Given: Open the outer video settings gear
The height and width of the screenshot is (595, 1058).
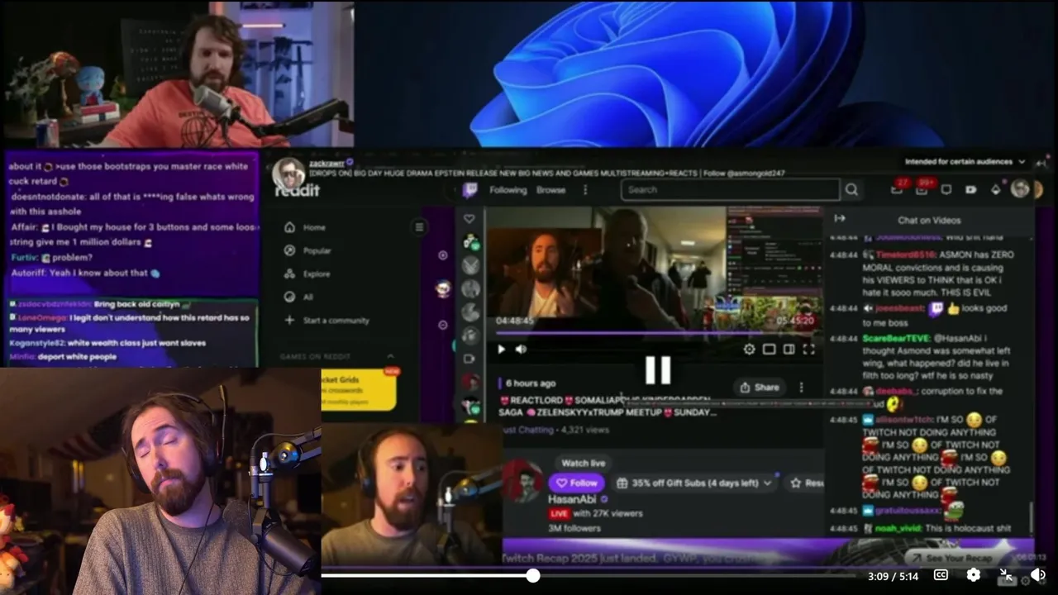Looking at the screenshot, I should click(974, 575).
